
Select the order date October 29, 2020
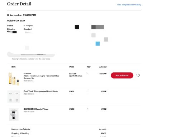pos(16,20)
